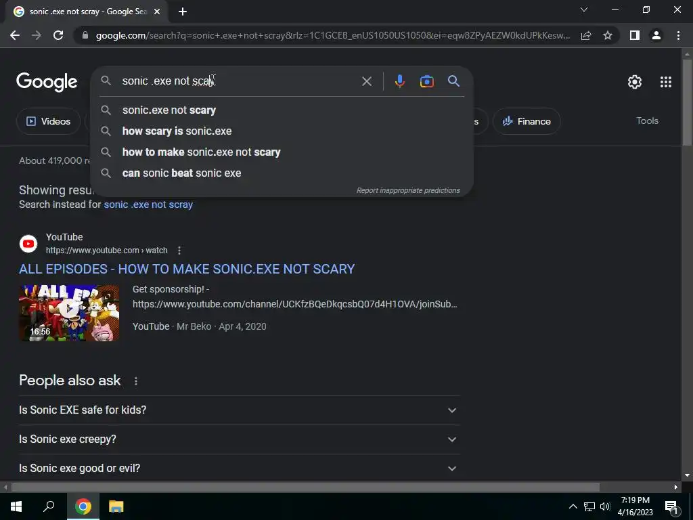Pick 'how to make sonic.exe not scary'
The image size is (693, 520).
[x=282, y=152]
